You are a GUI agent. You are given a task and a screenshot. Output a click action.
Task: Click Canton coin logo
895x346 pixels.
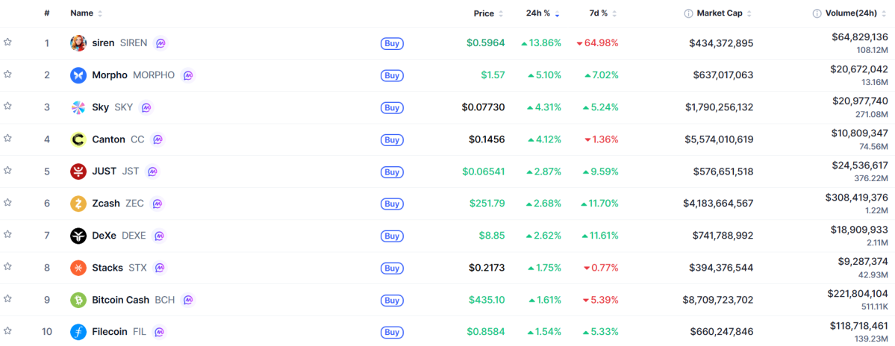[78, 139]
